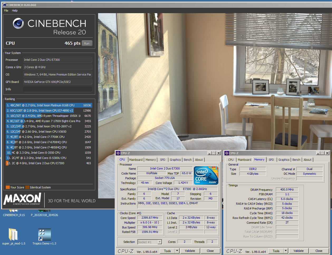Image resolution: width=332 pixels, height=255 pixels.
Task: Open Graphics tab in left CPU-Z
Action: point(175,160)
